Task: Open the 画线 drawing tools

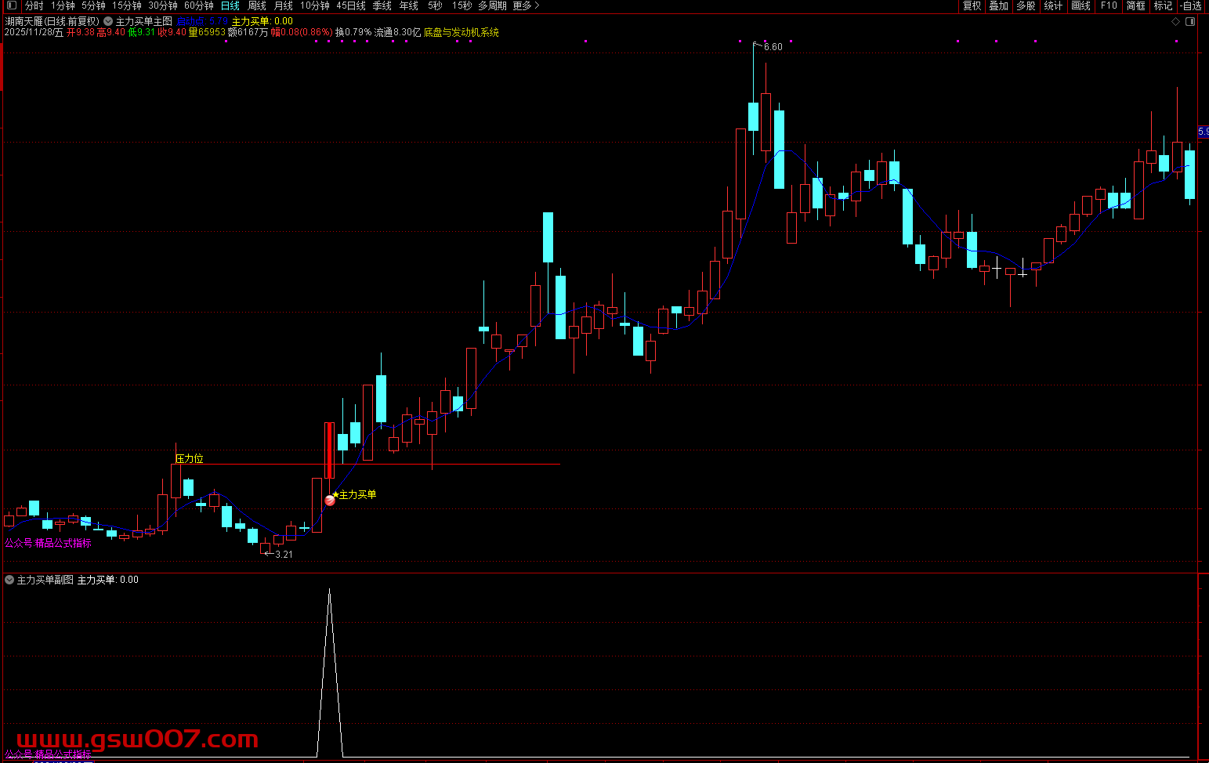Action: pyautogui.click(x=1080, y=5)
